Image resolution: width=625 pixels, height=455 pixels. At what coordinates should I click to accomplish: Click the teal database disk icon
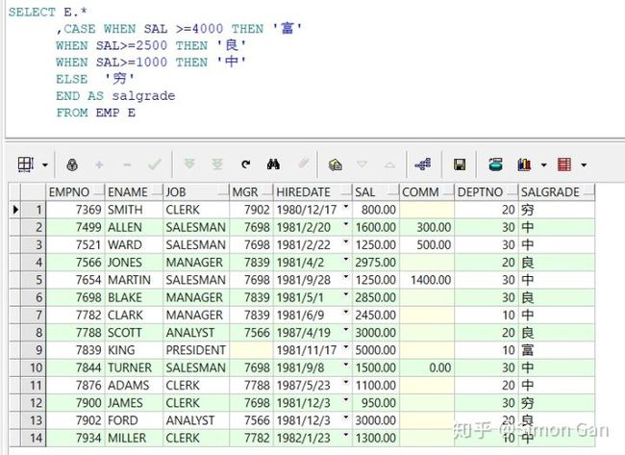495,164
